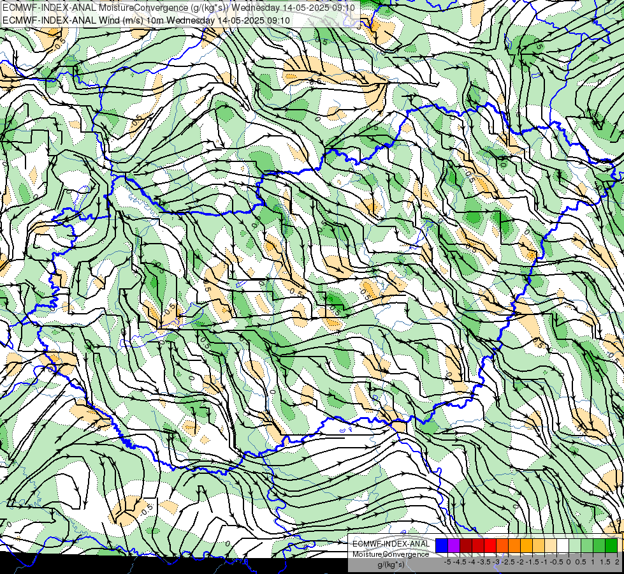Click the 1.5 tick label in legend
The image size is (624, 574).
coord(605,562)
